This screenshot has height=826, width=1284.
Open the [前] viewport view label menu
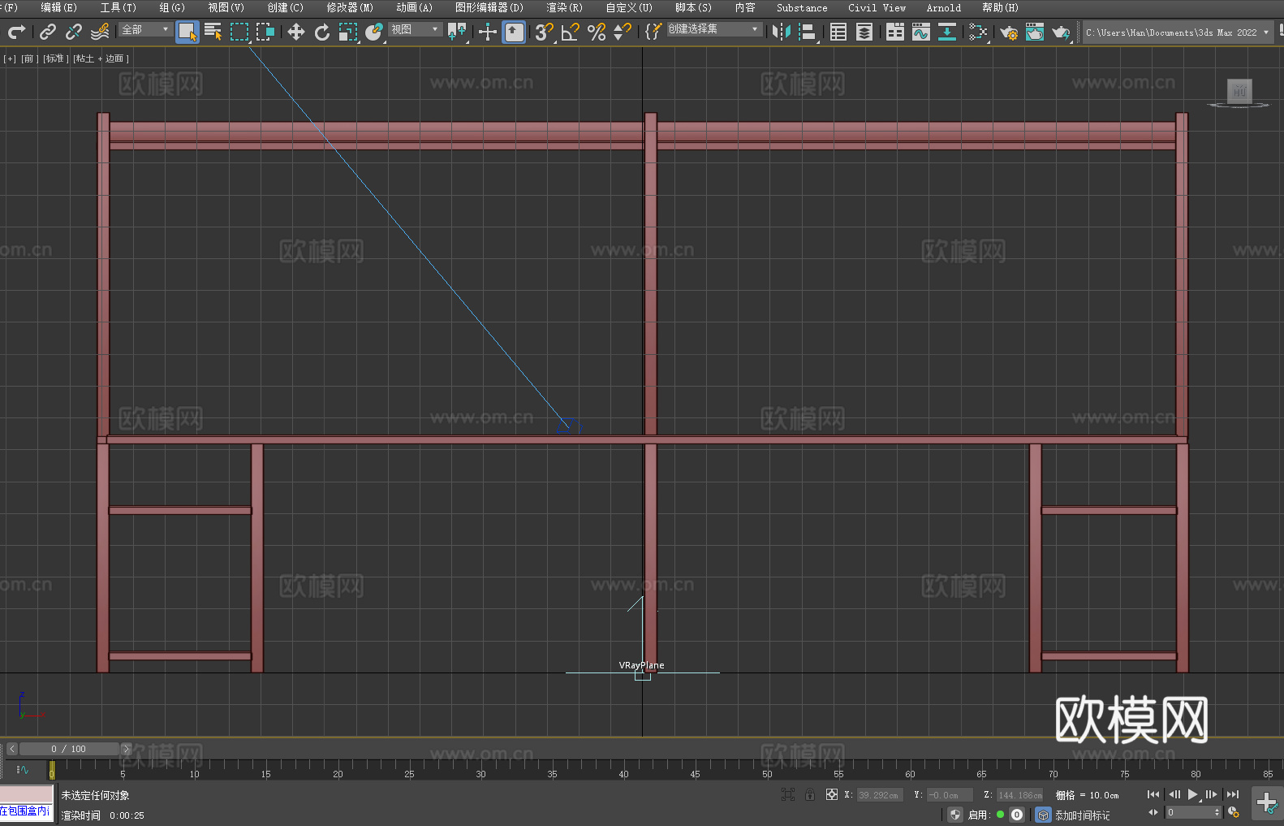[x=29, y=58]
